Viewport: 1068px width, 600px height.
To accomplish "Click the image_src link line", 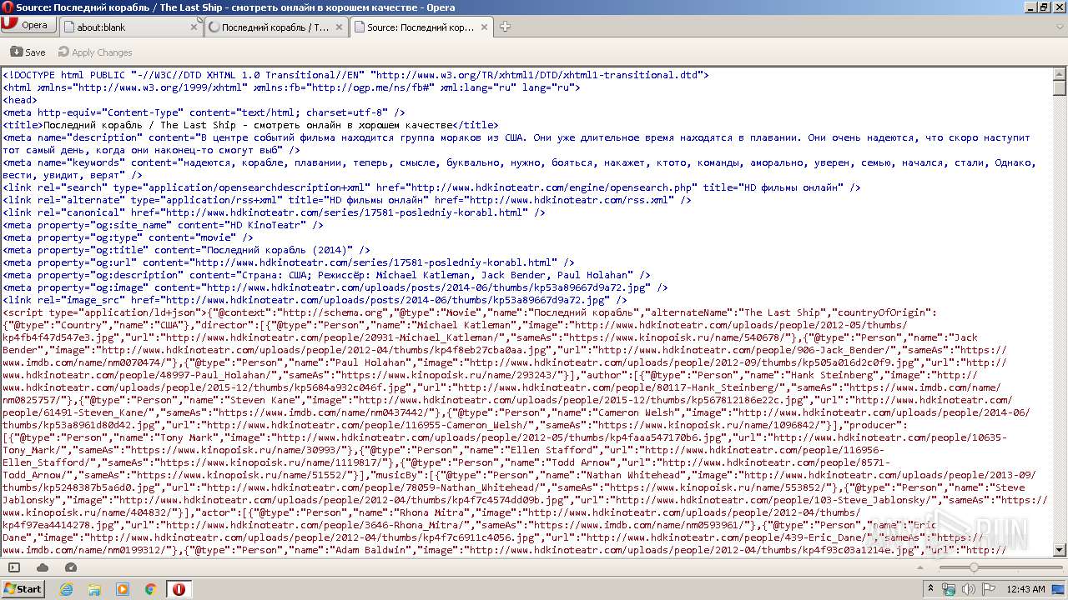I will tap(315, 300).
